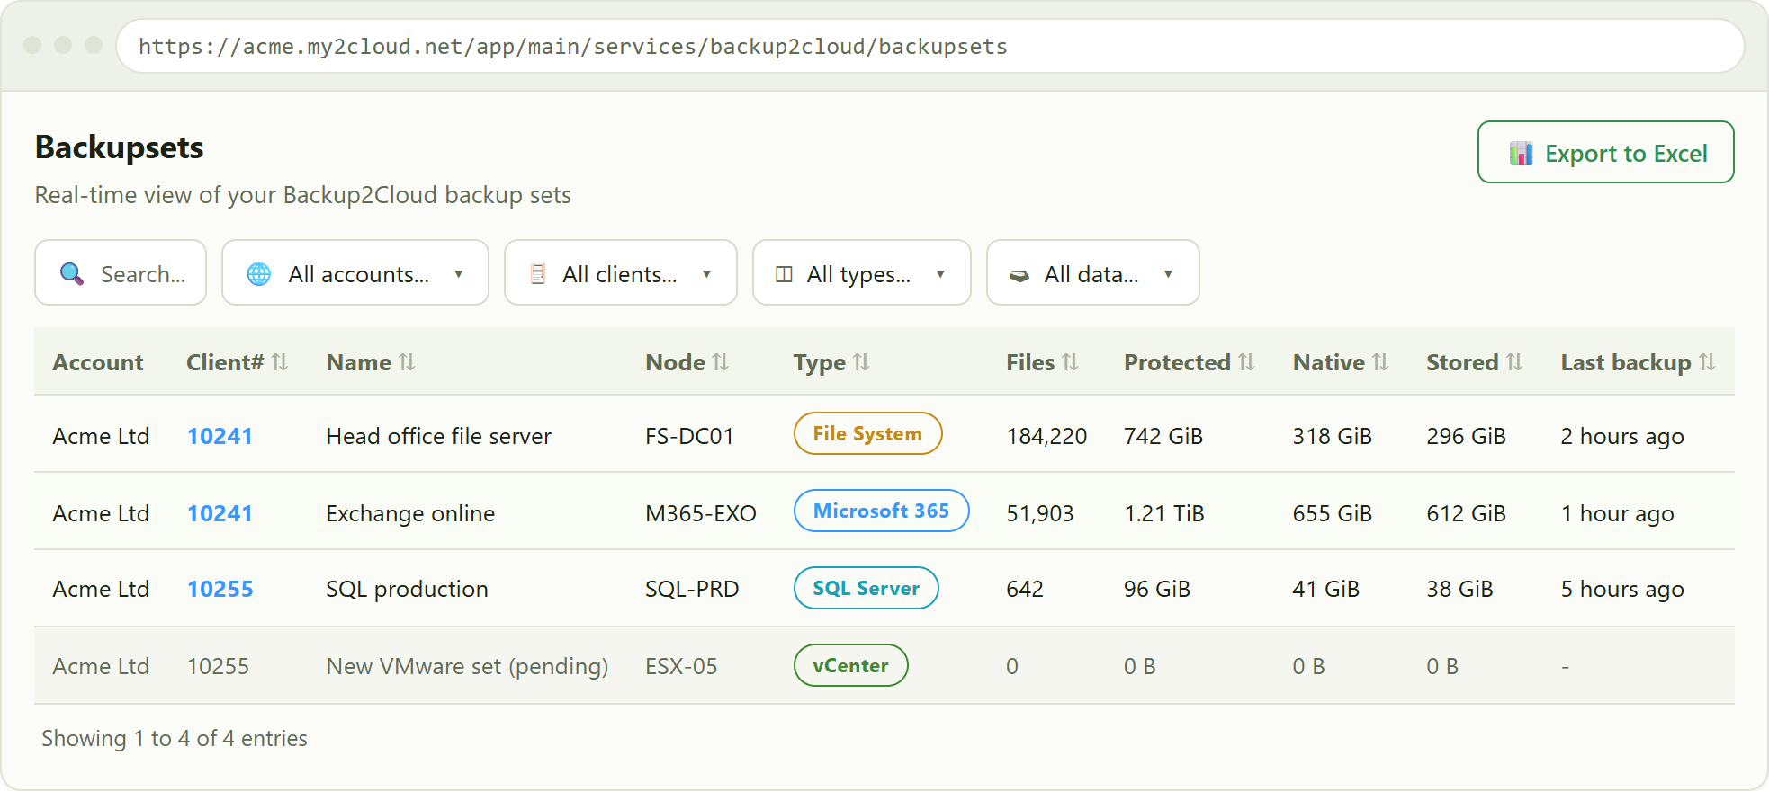
Task: Sort table by Type sort arrows
Action: [861, 361]
